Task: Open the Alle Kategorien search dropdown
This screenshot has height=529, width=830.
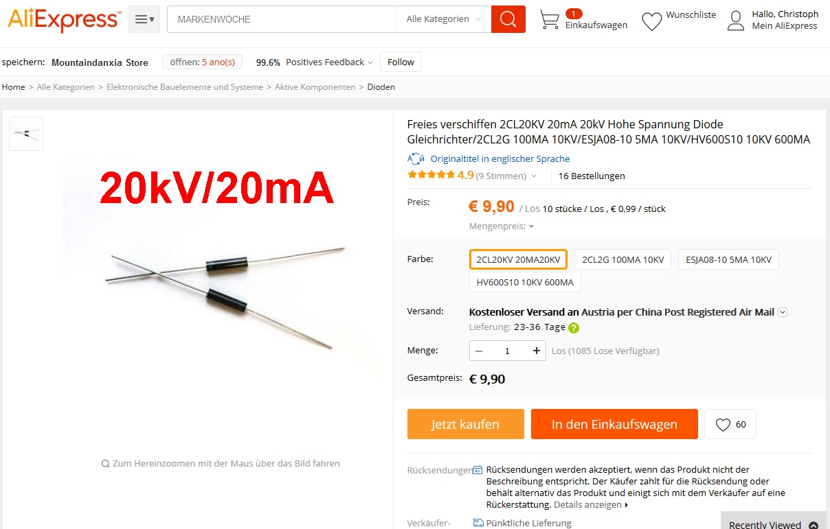Action: click(x=443, y=19)
